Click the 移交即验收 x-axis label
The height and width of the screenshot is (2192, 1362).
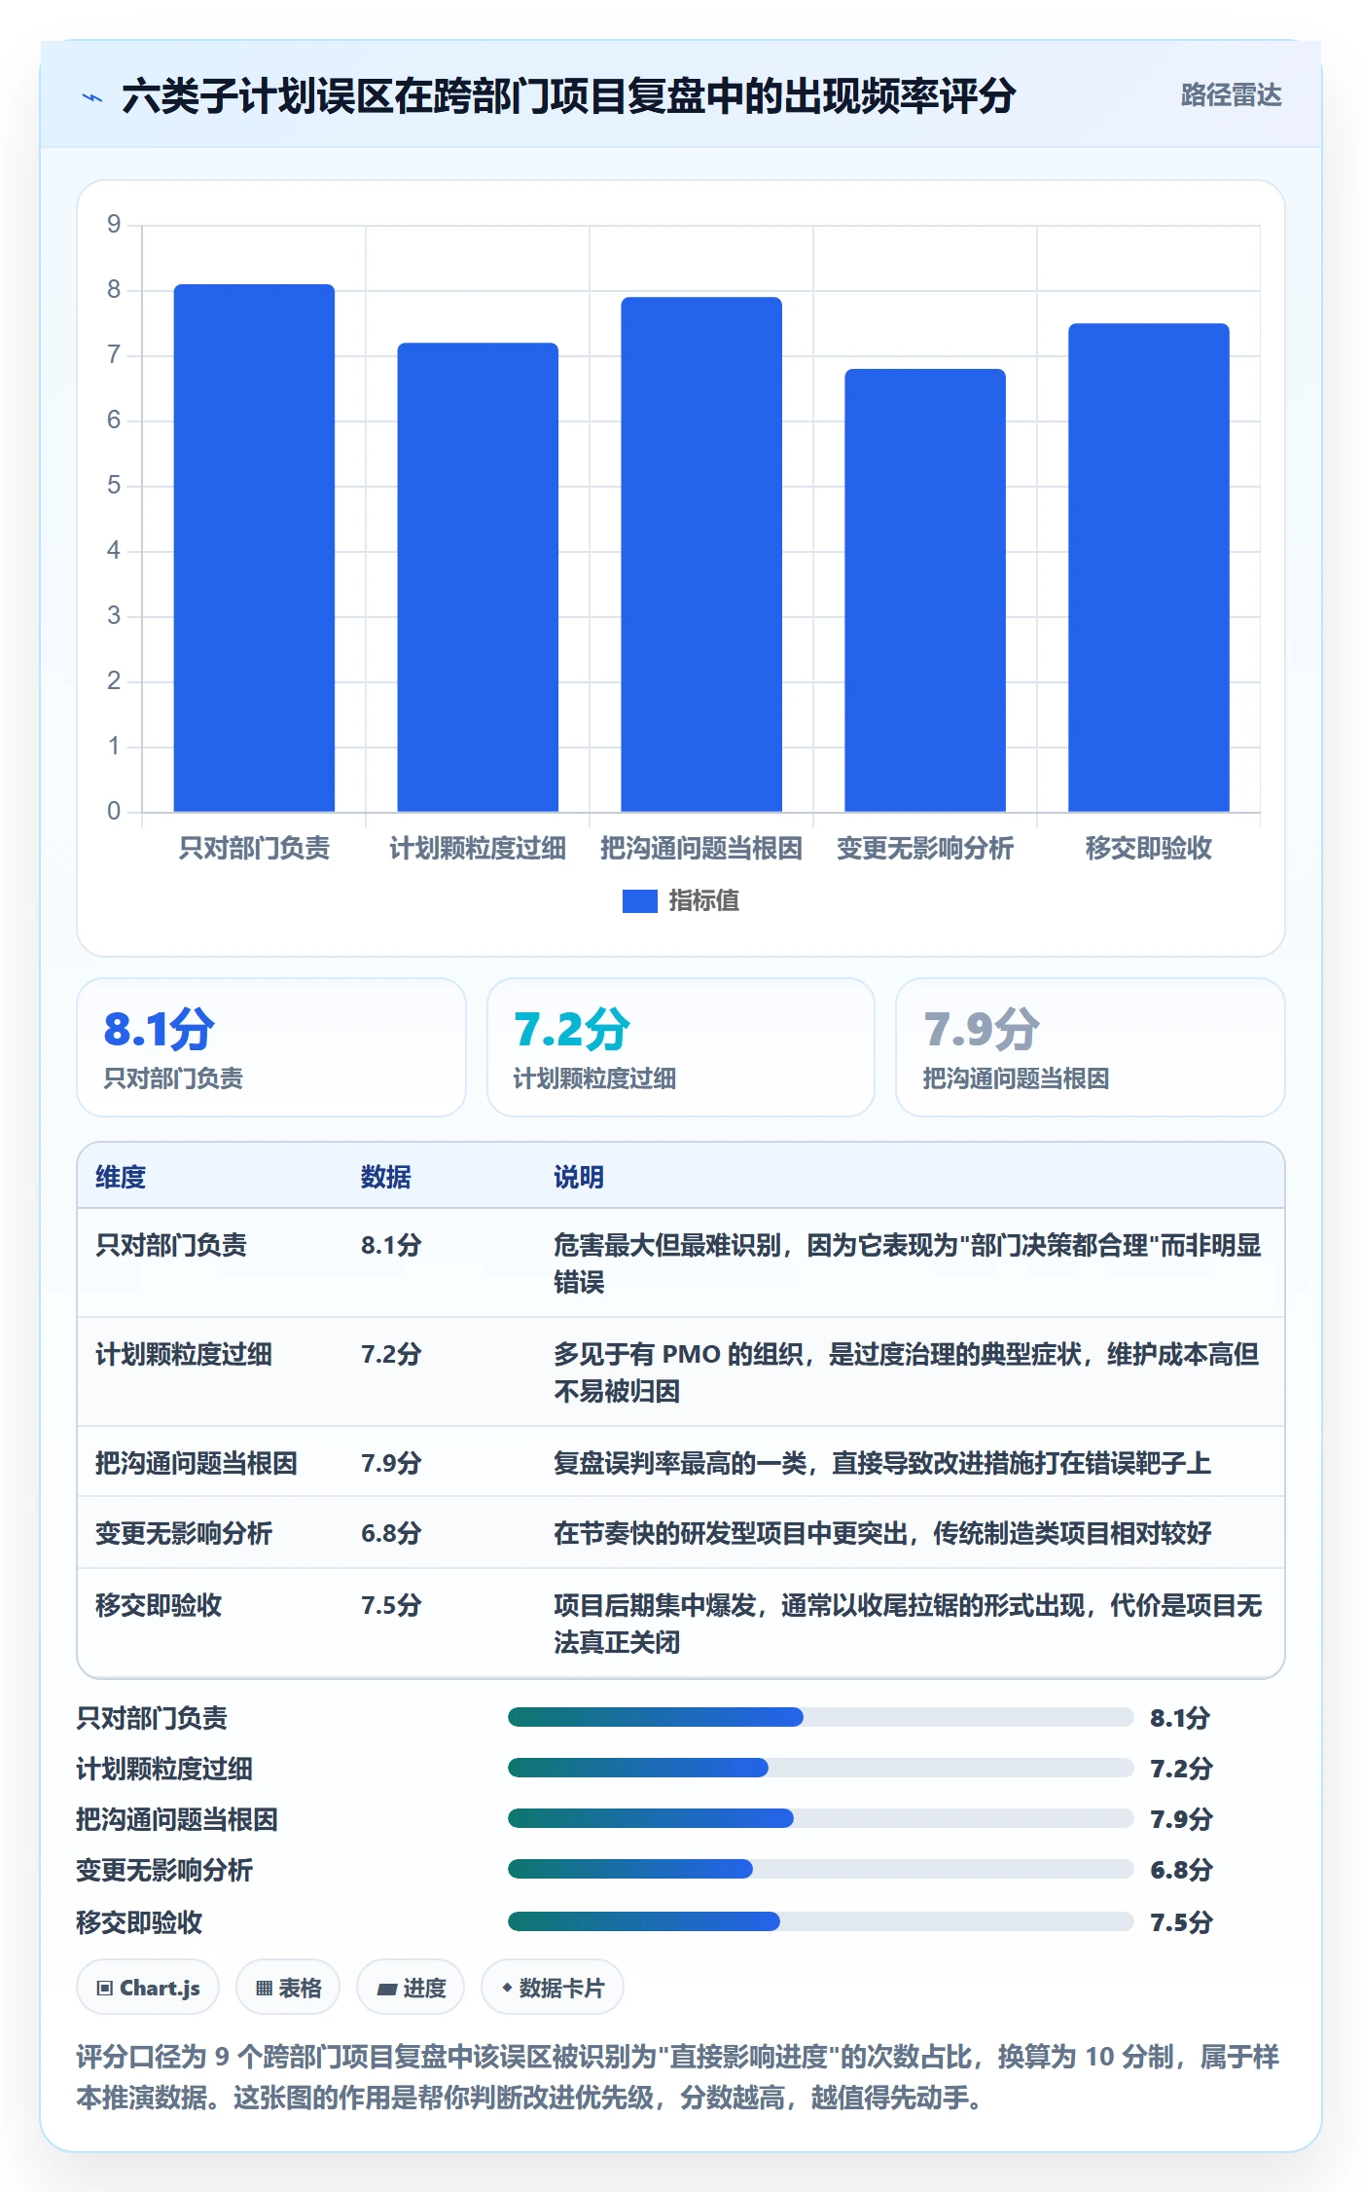[1149, 848]
